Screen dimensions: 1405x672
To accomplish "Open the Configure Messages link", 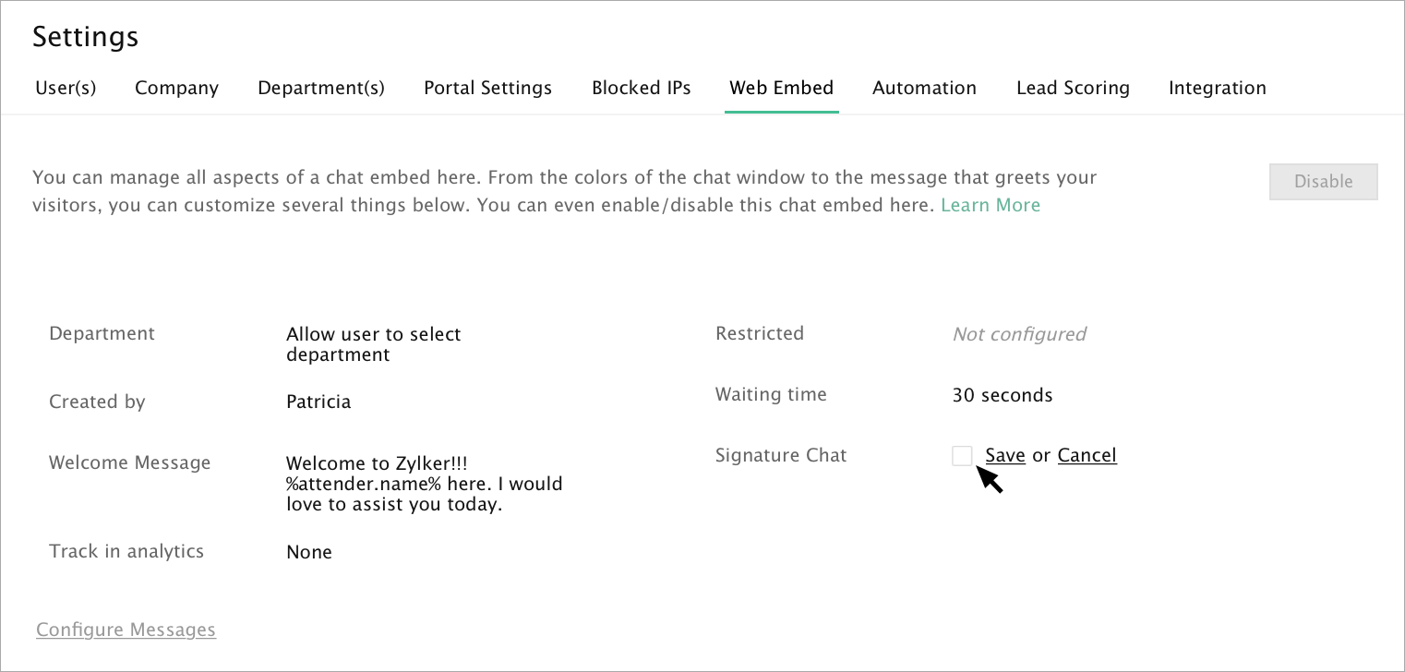I will click(x=126, y=630).
